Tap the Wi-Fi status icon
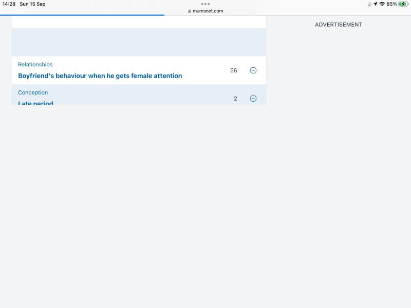Image resolution: width=411 pixels, height=308 pixels. (x=382, y=4)
